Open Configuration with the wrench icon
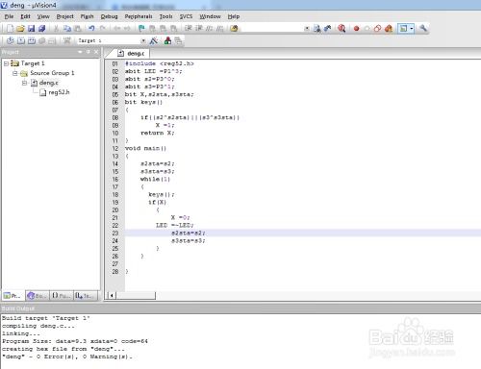 tap(423, 28)
